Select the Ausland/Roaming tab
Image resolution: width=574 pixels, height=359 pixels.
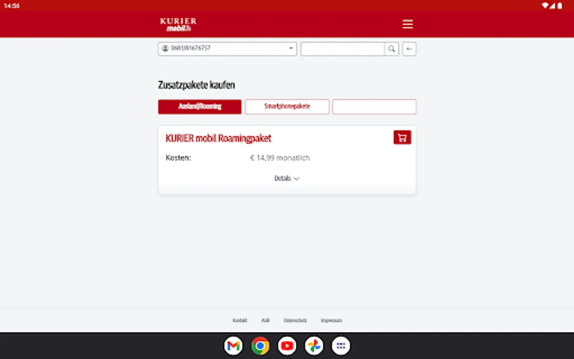coord(200,107)
